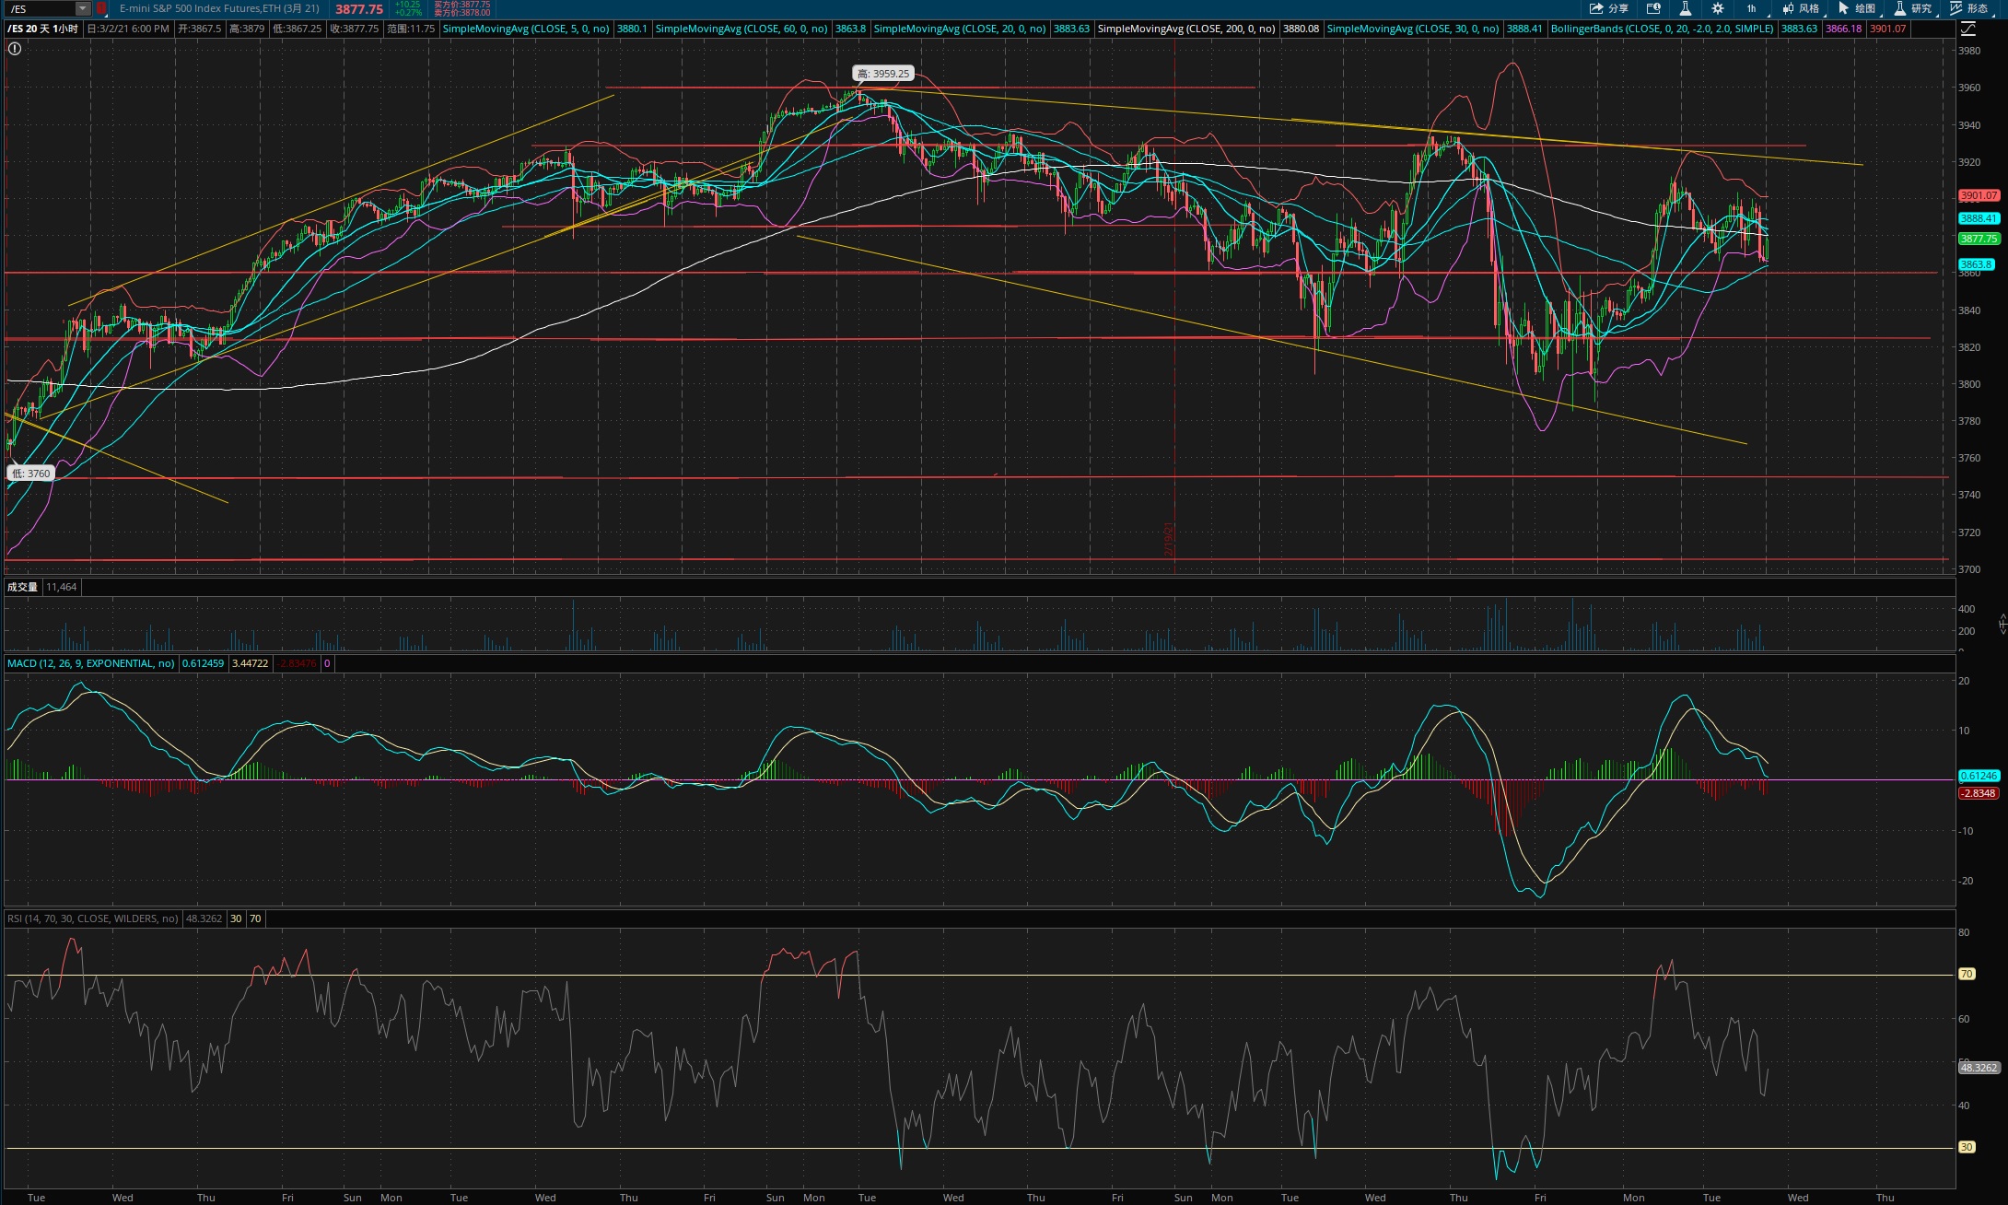Click the price axis scale curve icon

click(1967, 29)
